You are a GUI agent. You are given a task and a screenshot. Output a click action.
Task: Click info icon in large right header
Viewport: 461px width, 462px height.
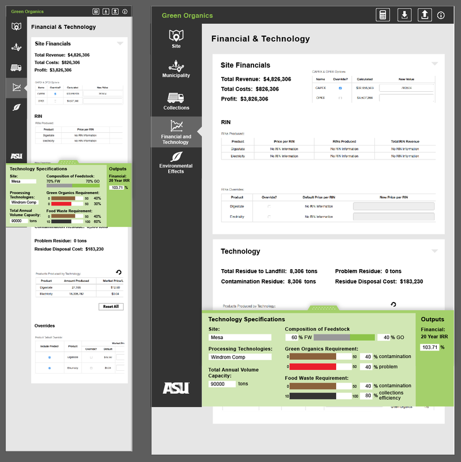pos(441,16)
